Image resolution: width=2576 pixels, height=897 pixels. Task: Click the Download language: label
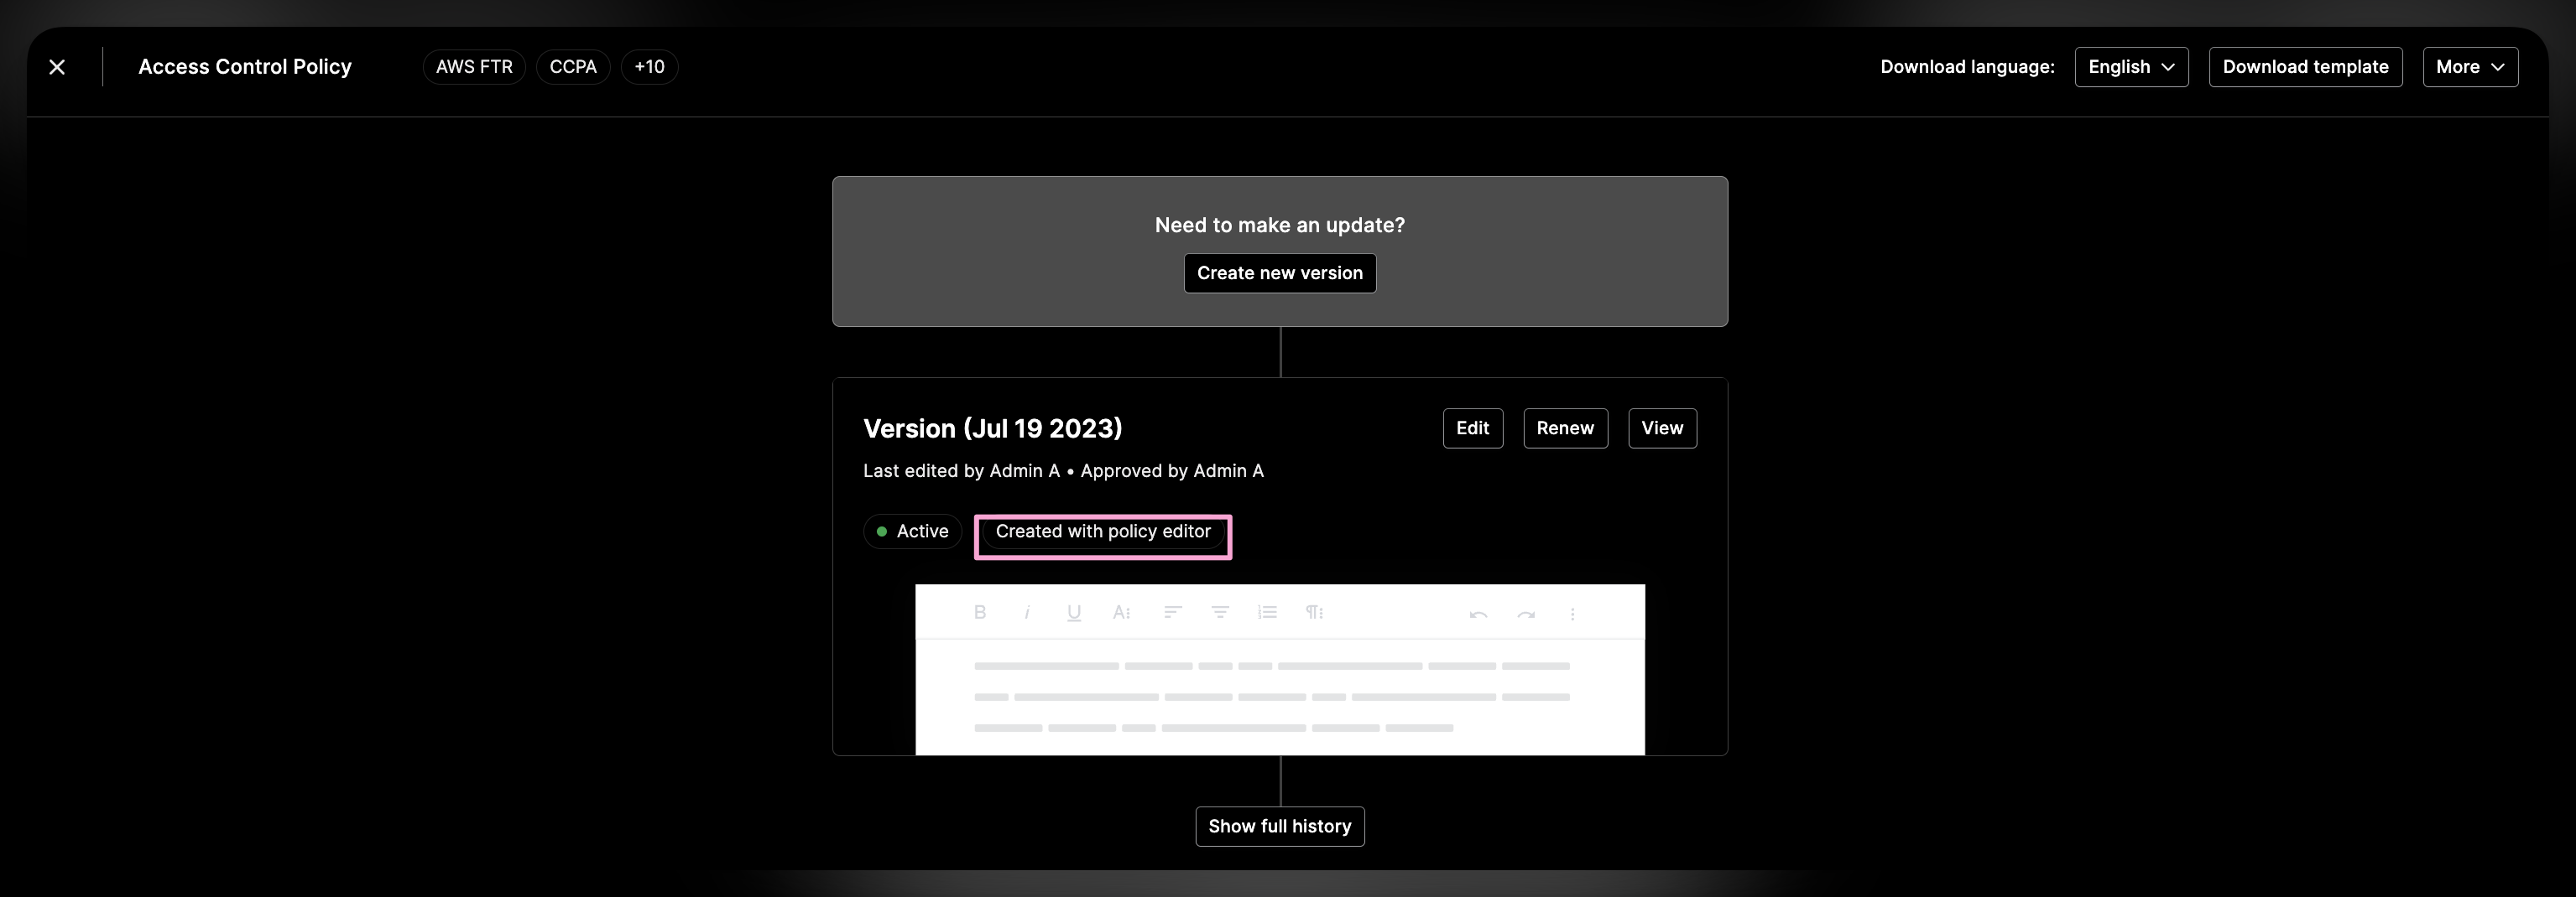(x=1967, y=67)
